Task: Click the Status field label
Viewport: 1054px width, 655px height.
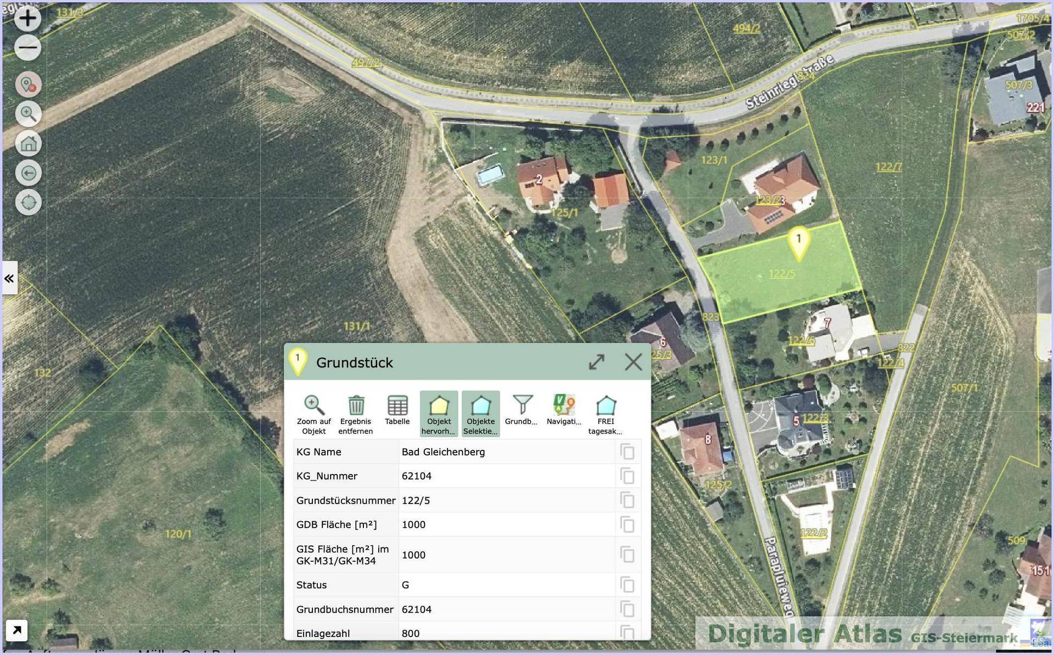Action: (x=311, y=585)
